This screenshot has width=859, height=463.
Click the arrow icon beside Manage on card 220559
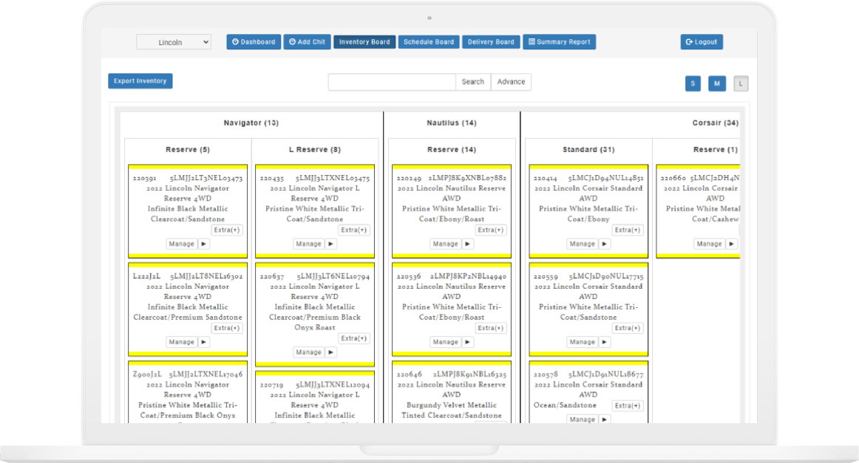pos(605,342)
